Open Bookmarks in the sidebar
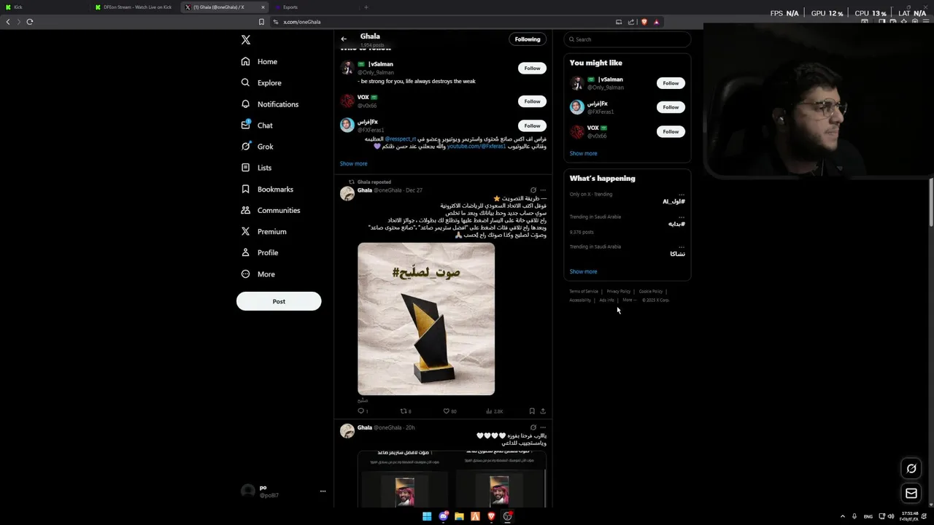934x525 pixels. [267, 189]
